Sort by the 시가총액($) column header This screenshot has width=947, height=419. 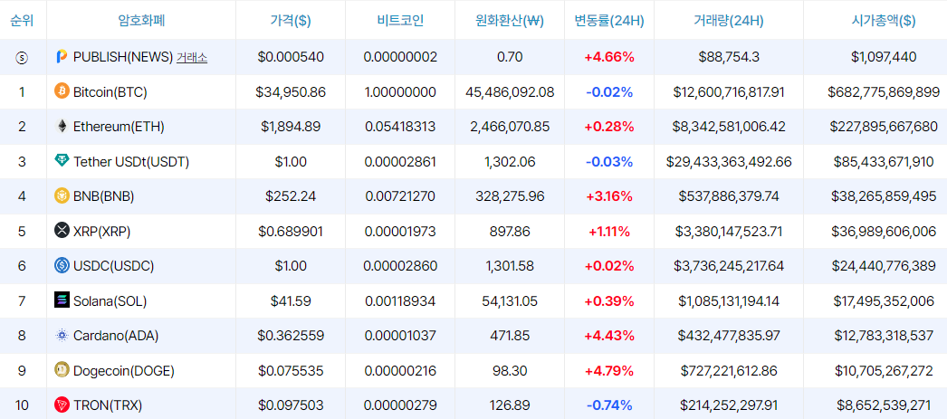coord(883,21)
